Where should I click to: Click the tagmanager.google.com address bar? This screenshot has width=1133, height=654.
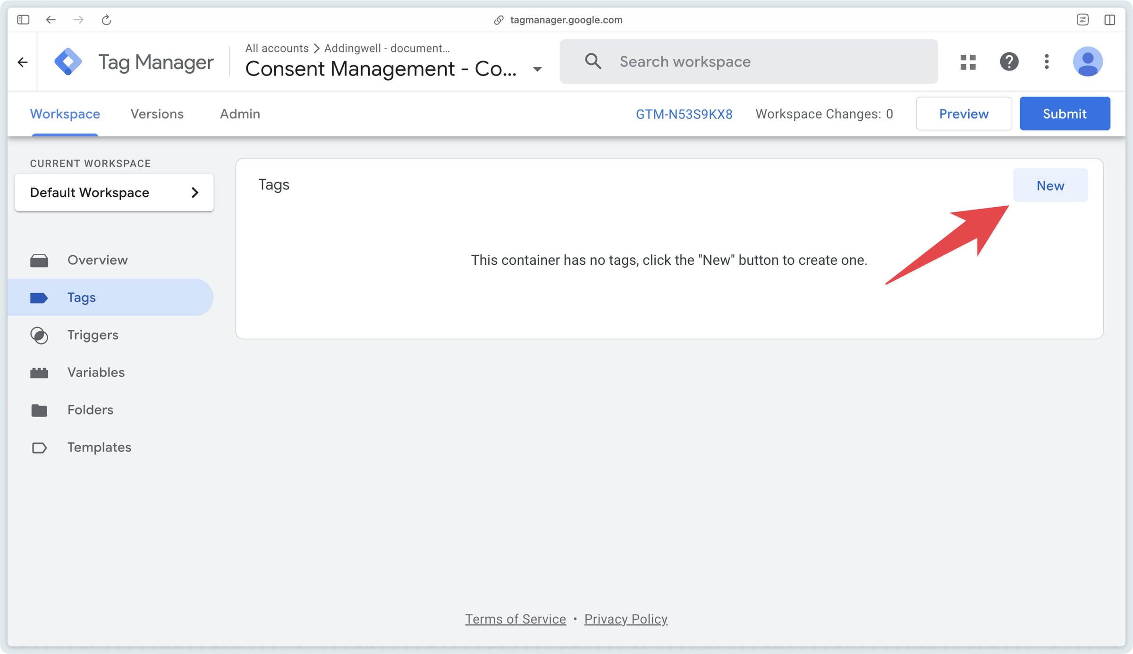click(x=566, y=20)
